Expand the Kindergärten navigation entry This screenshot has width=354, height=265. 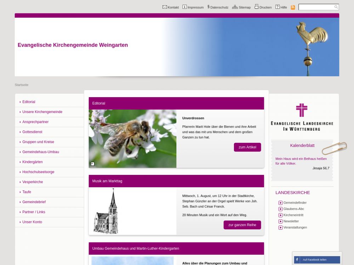coord(32,162)
